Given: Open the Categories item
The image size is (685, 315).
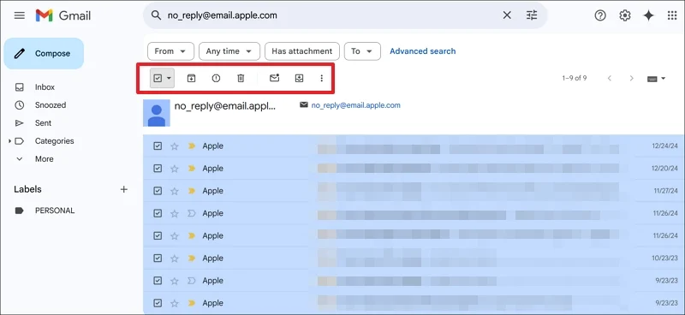Looking at the screenshot, I should pos(54,141).
